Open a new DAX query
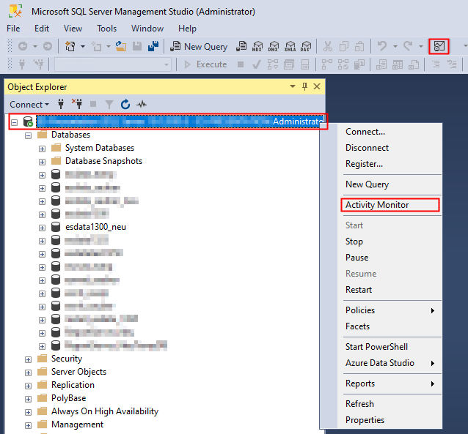This screenshot has width=468, height=434. coord(306,46)
